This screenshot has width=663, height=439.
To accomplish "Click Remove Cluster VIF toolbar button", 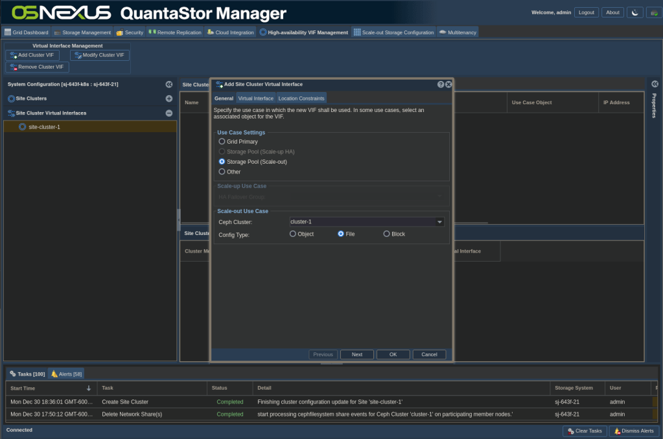I will (37, 67).
